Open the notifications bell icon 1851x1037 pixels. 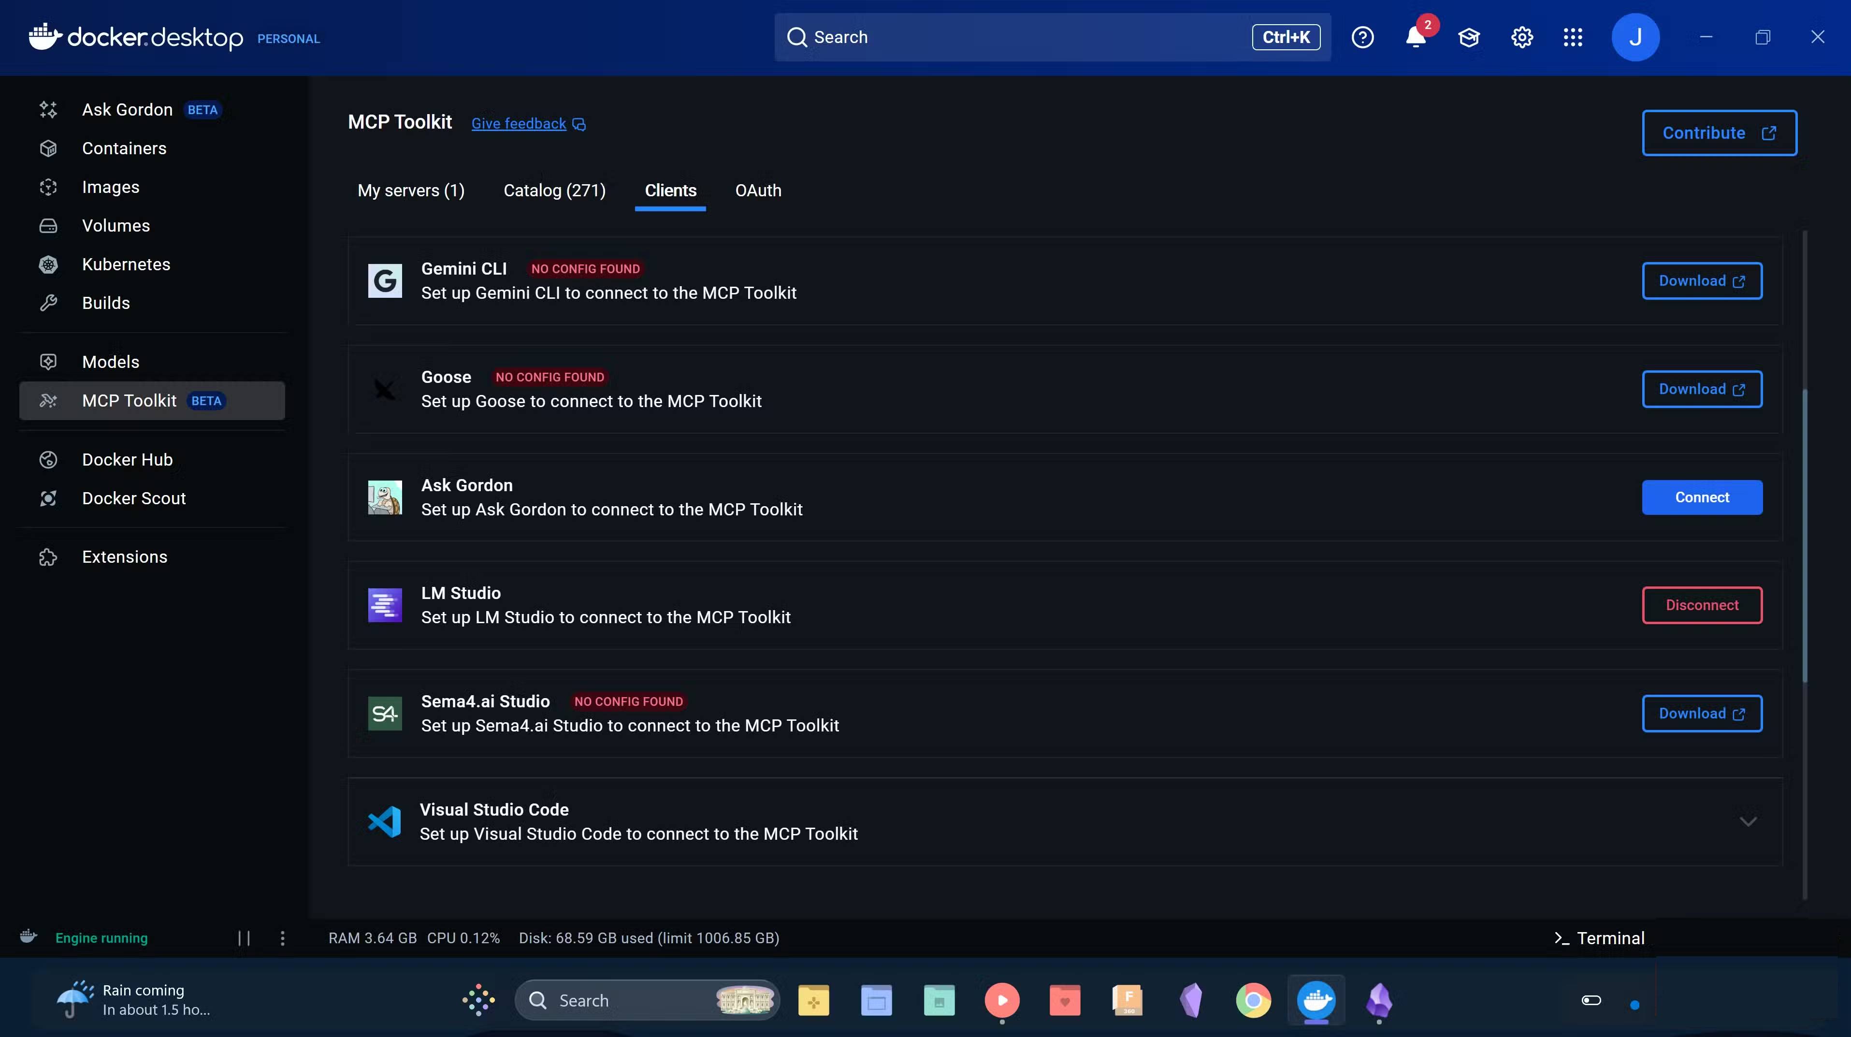1415,37
